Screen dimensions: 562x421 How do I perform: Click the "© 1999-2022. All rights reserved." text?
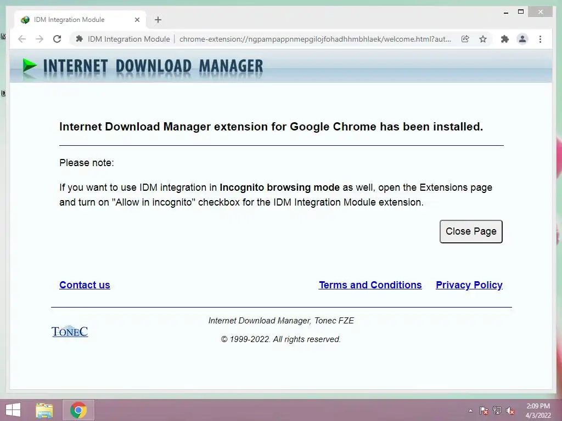click(x=280, y=339)
